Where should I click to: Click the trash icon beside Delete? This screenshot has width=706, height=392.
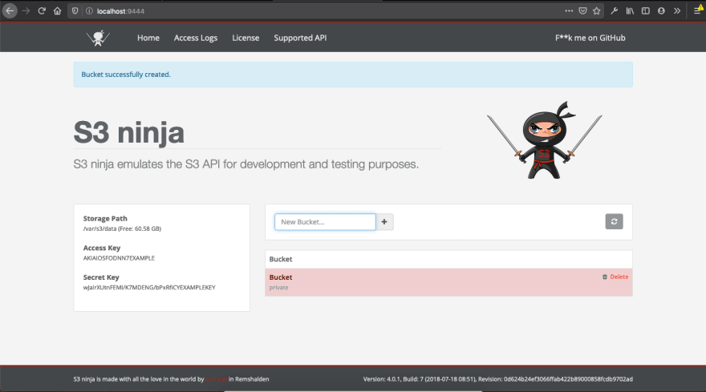[x=605, y=277]
